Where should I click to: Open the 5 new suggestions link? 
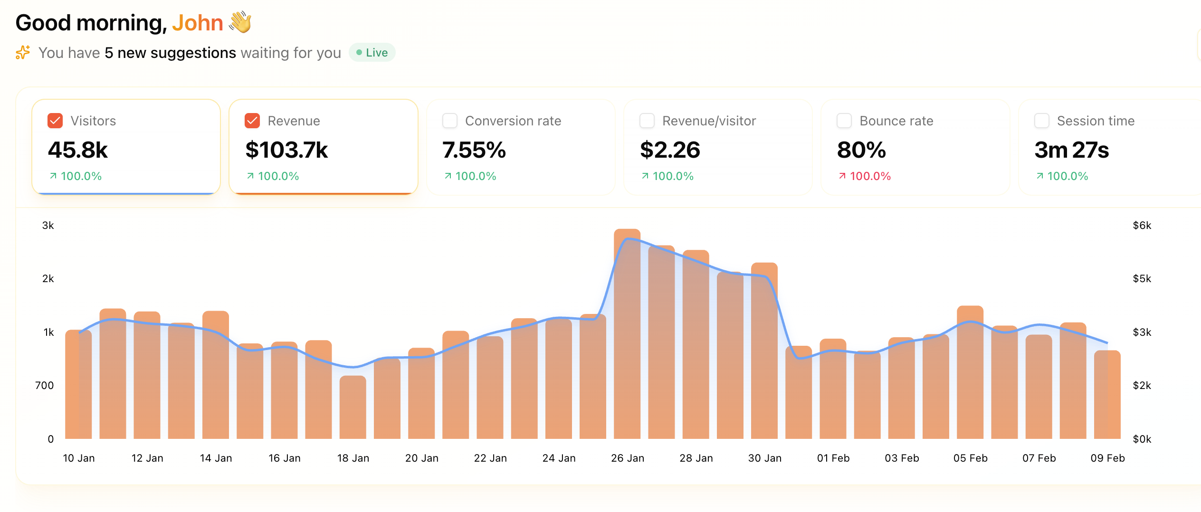(171, 52)
